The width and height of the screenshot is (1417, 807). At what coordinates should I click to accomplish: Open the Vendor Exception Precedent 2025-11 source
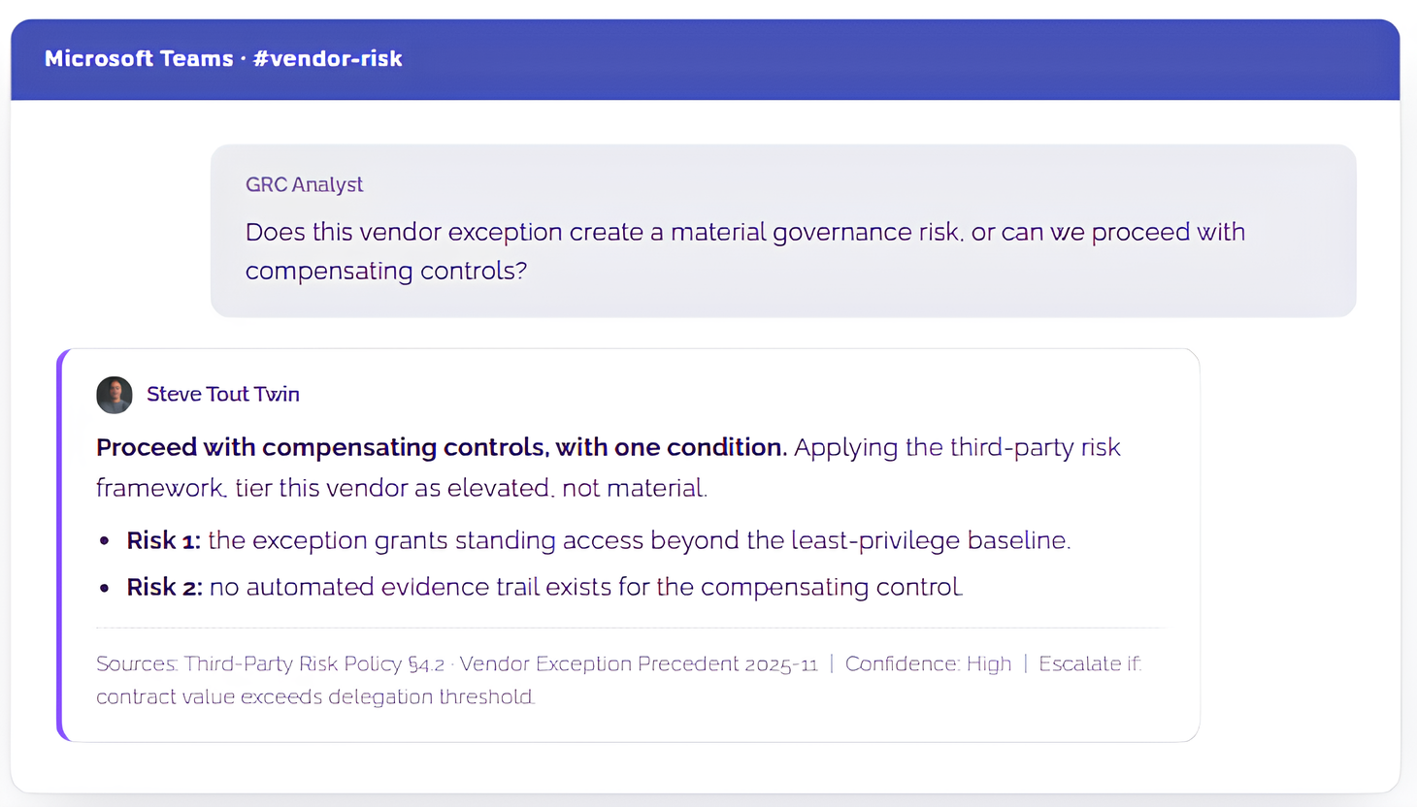click(x=639, y=664)
